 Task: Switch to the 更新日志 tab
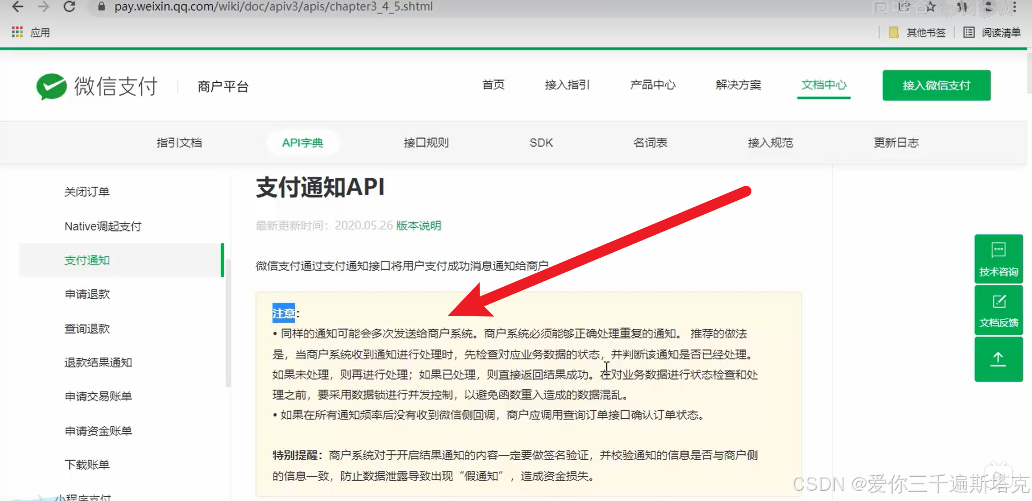(896, 143)
